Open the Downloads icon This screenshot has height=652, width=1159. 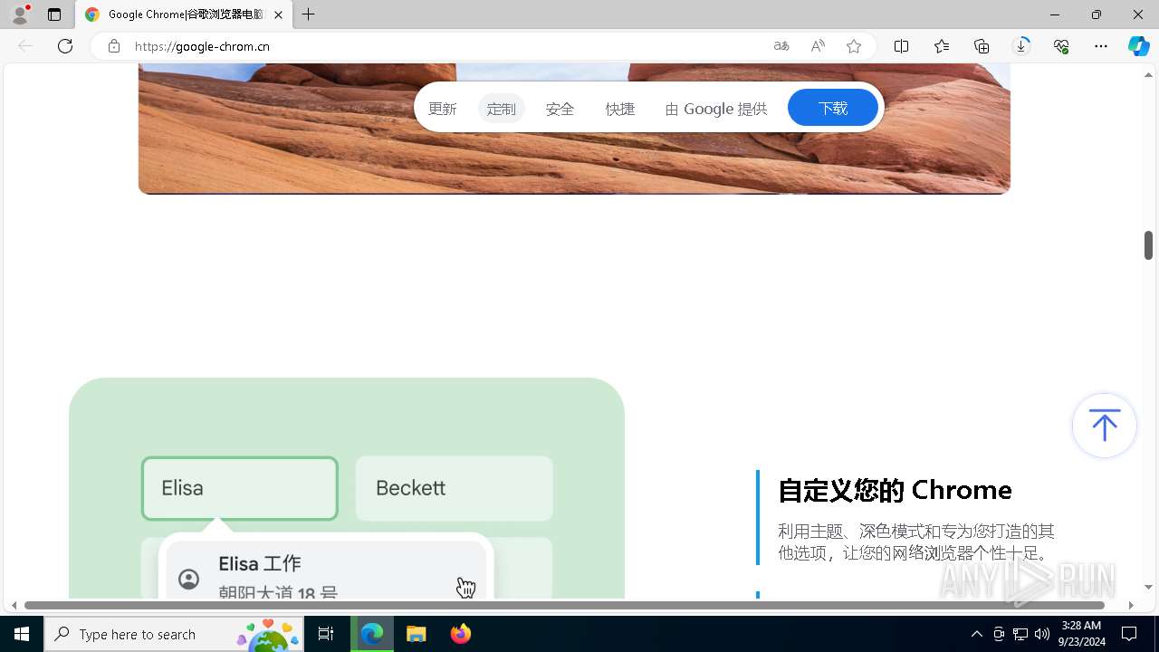click(x=1021, y=46)
